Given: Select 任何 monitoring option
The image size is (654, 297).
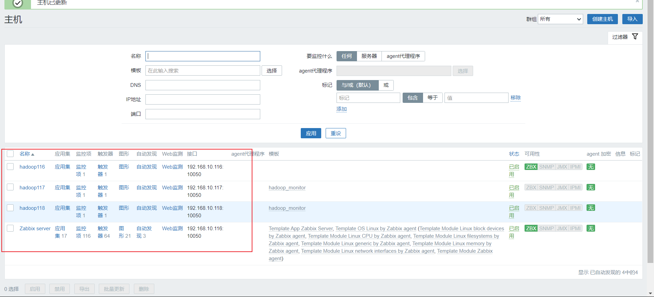Looking at the screenshot, I should click(x=346, y=56).
